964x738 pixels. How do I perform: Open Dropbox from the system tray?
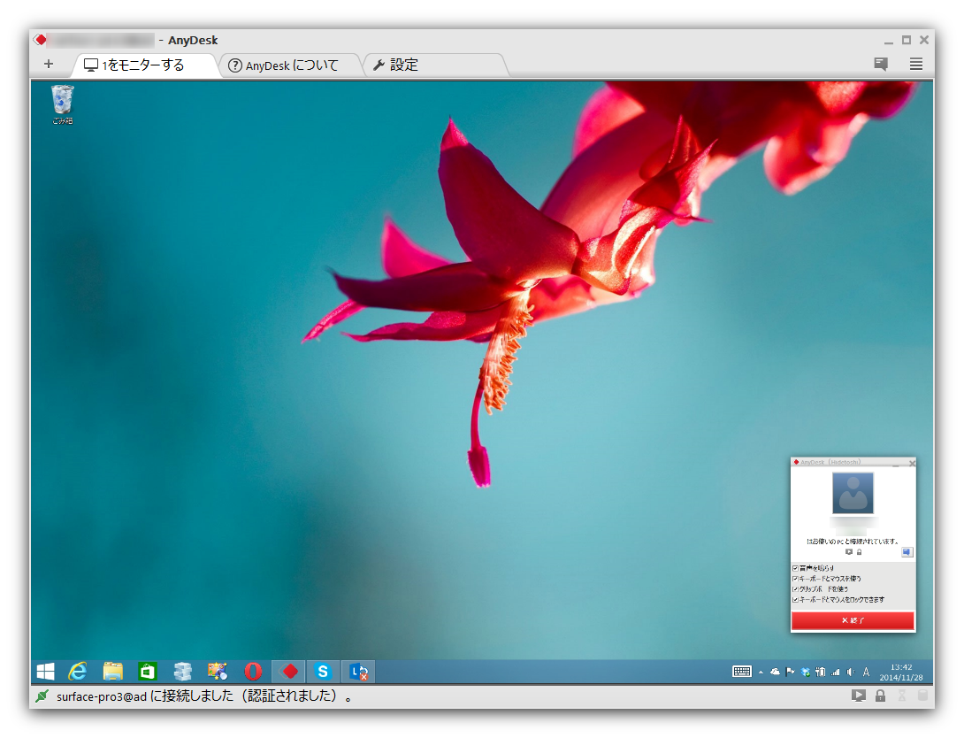click(805, 672)
